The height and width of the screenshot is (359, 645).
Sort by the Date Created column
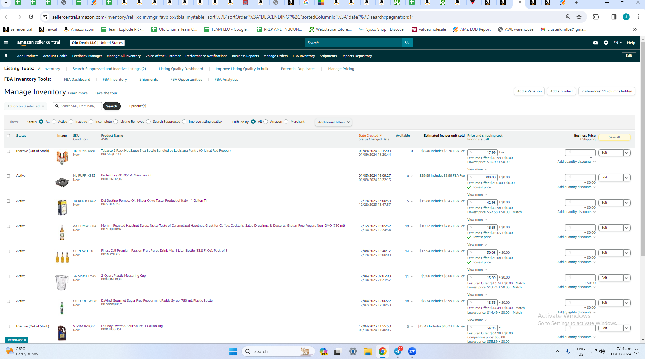[370, 136]
